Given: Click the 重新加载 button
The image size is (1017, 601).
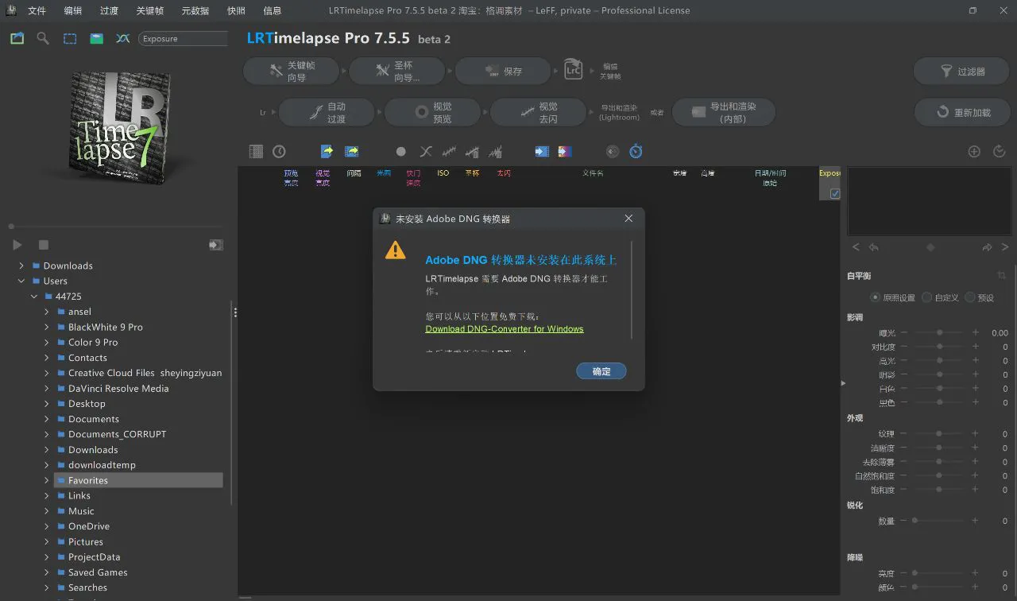Looking at the screenshot, I should (961, 112).
